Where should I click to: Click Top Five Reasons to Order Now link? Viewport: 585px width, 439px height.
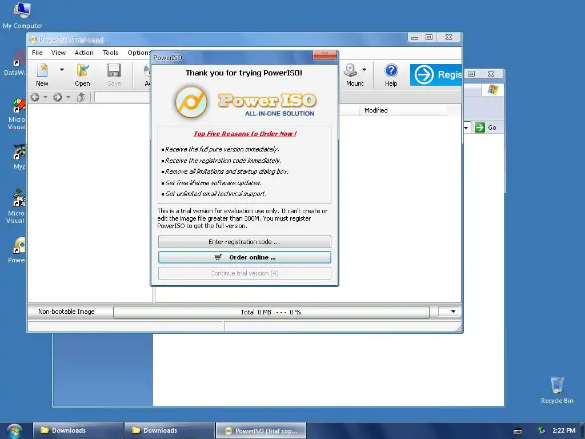[245, 134]
